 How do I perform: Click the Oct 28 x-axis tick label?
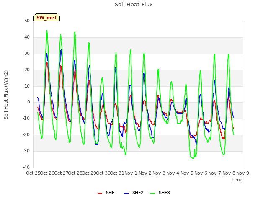[x=75, y=173]
